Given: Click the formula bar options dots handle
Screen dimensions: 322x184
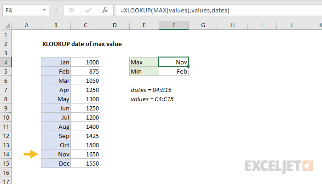Looking at the screenshot, I should 56,10.
